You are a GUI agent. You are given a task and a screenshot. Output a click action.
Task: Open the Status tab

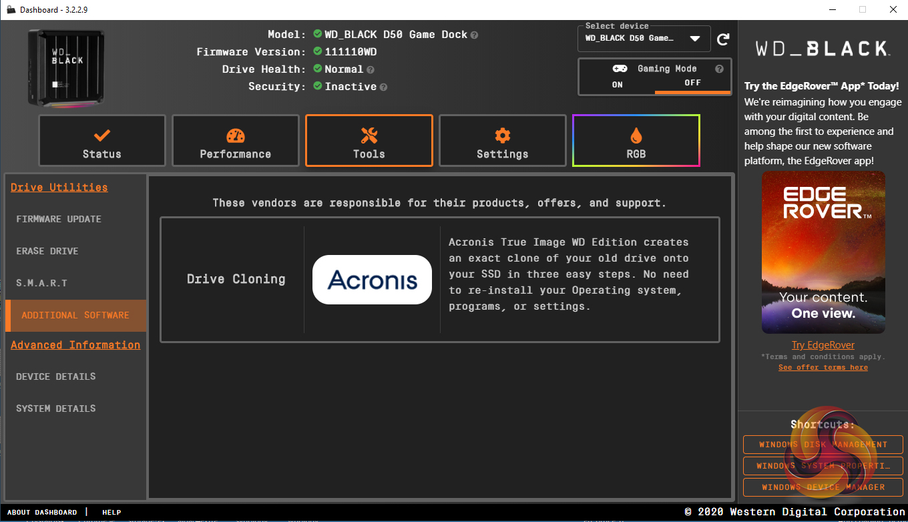102,141
